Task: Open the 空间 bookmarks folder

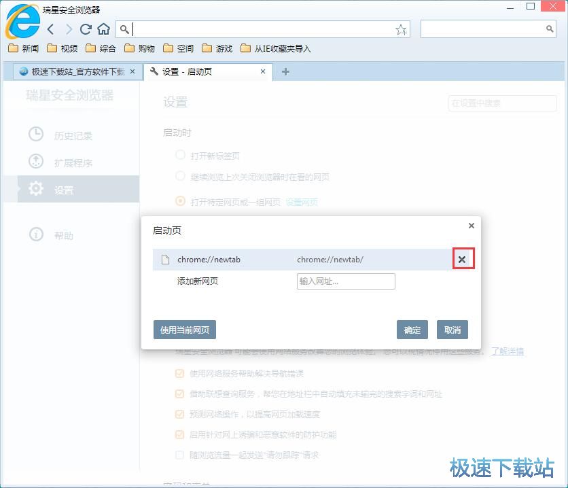Action: pos(178,48)
